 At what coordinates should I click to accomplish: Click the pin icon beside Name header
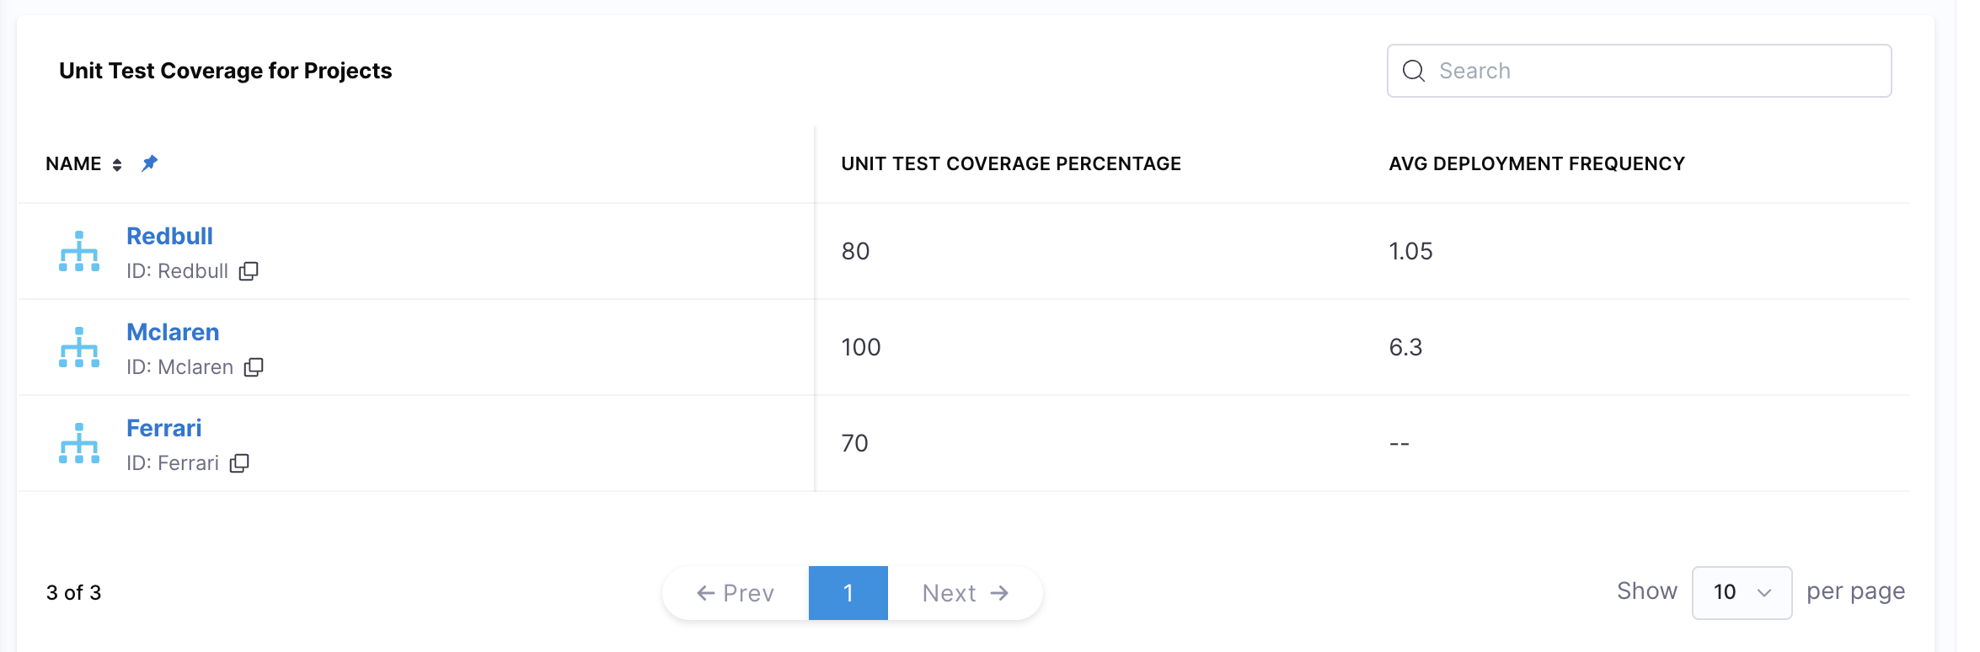click(148, 163)
